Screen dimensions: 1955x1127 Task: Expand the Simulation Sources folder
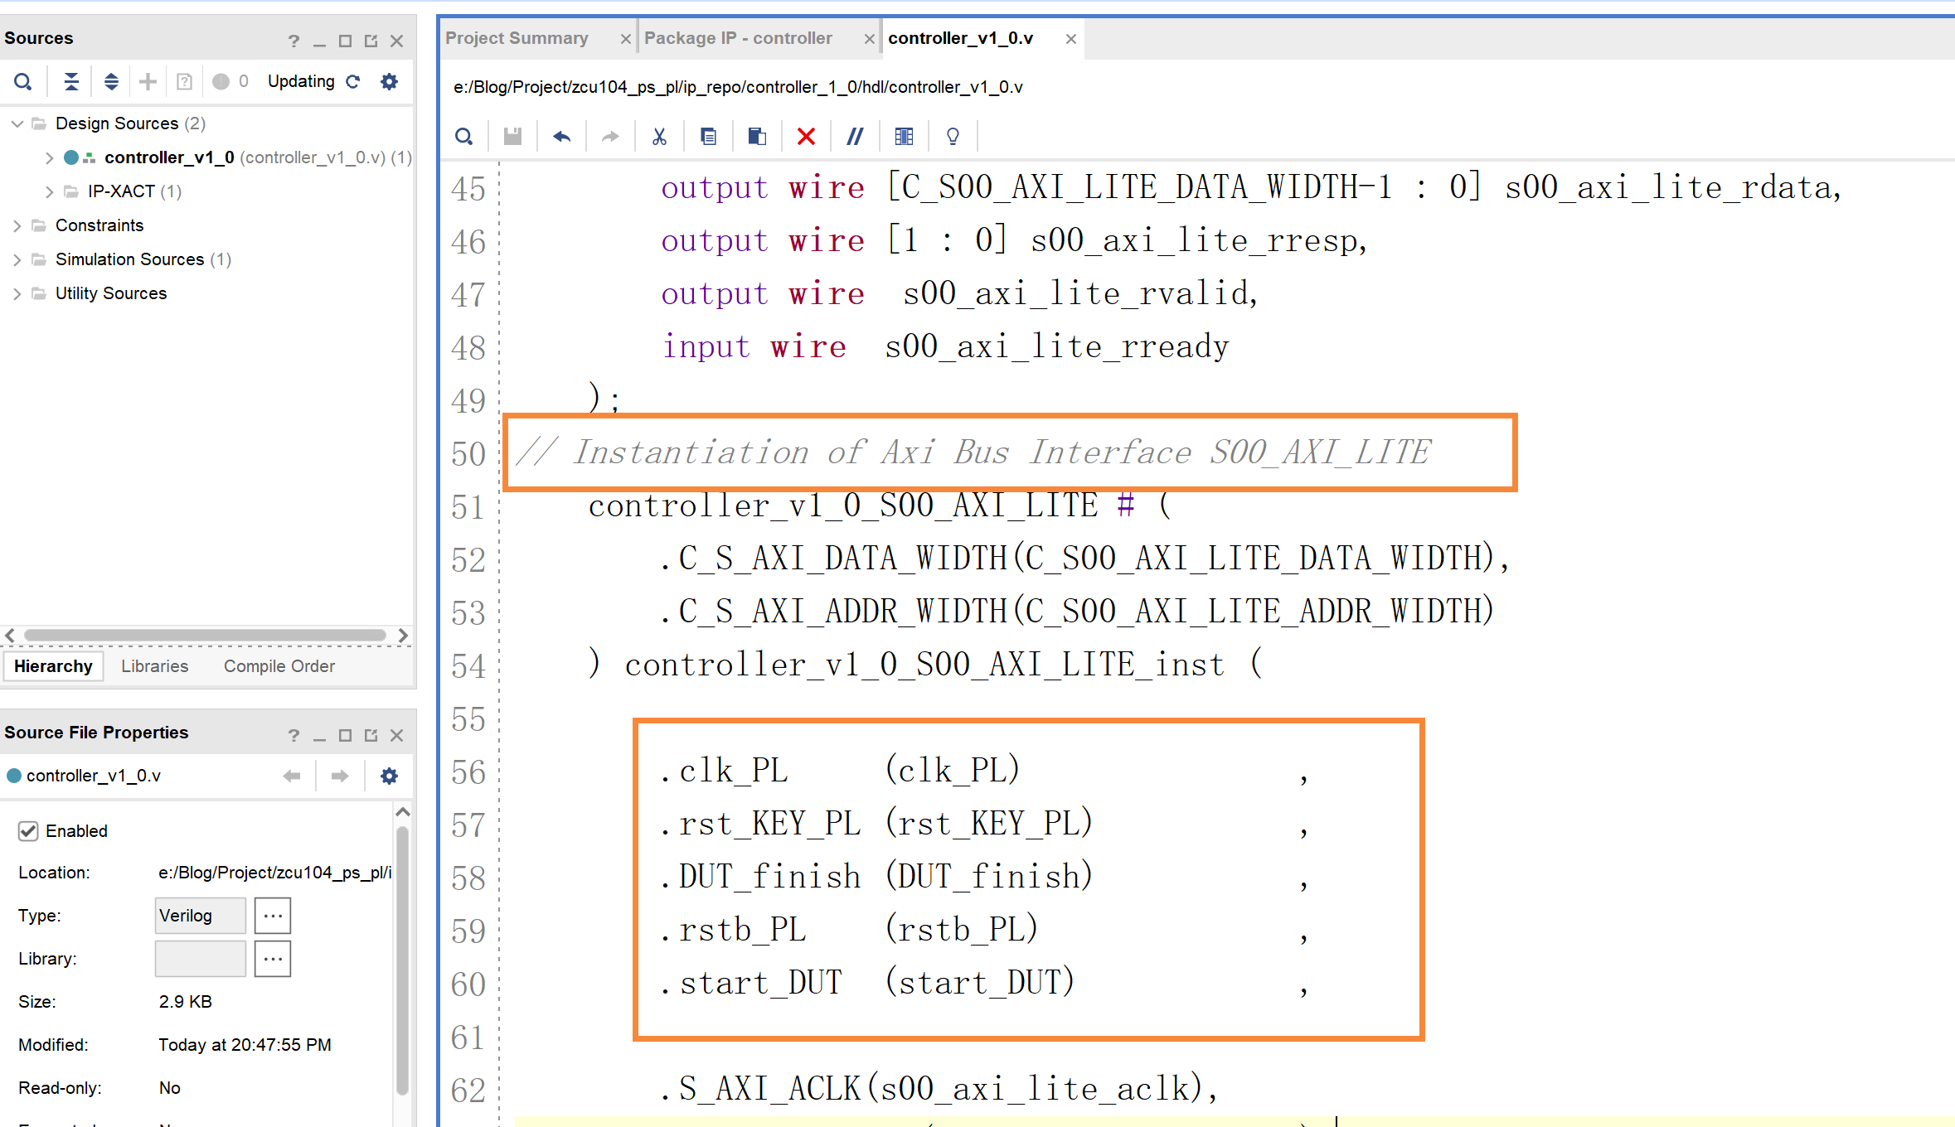point(17,259)
